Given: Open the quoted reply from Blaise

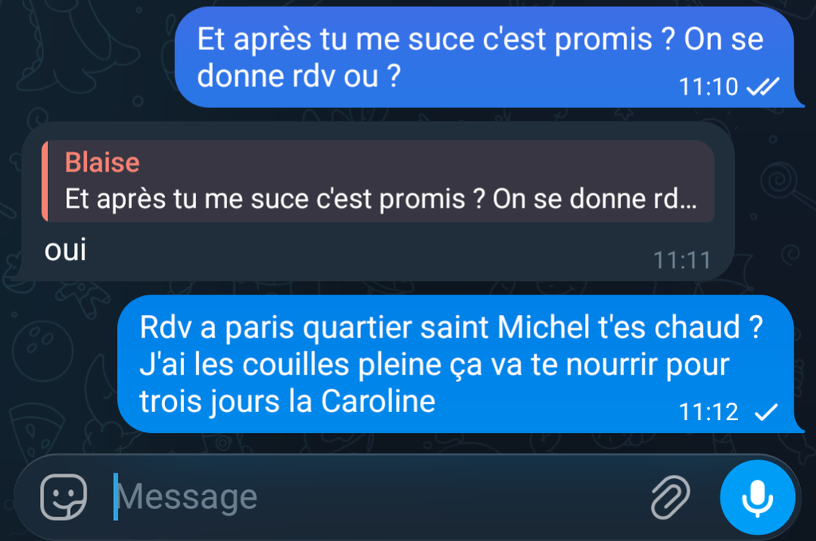Looking at the screenshot, I should [x=378, y=181].
